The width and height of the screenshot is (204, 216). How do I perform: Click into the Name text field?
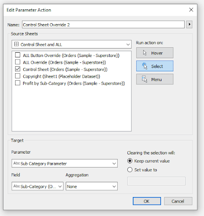[103, 24]
